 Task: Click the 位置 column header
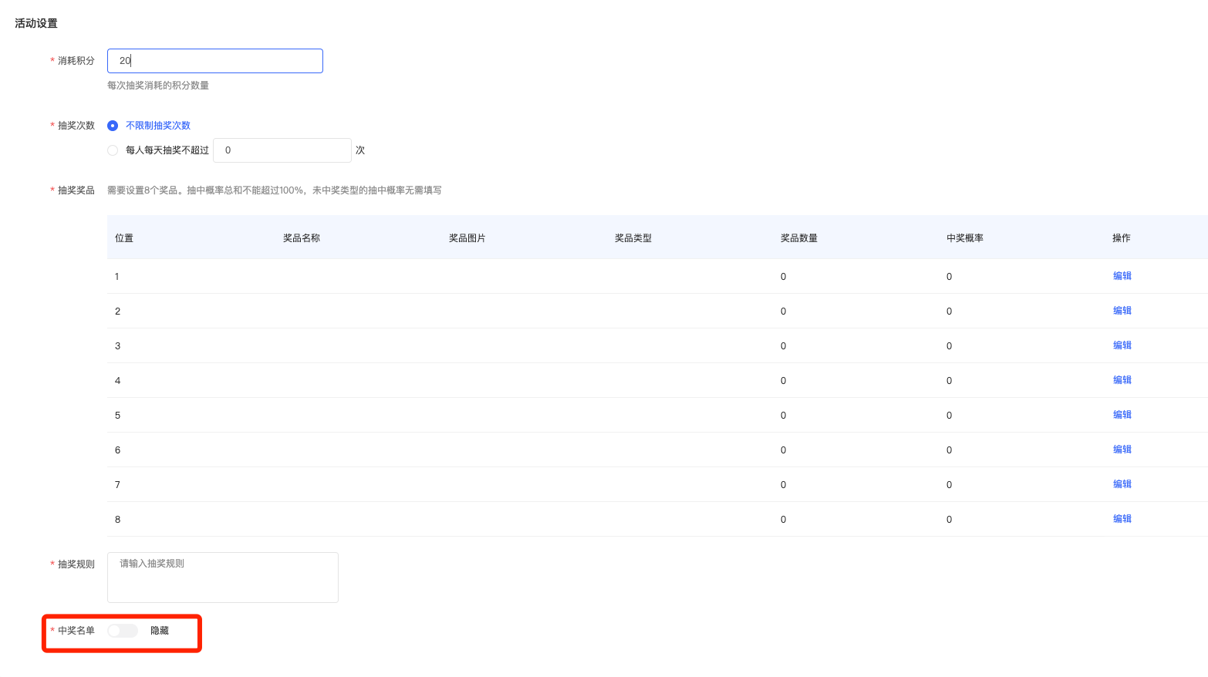click(124, 238)
